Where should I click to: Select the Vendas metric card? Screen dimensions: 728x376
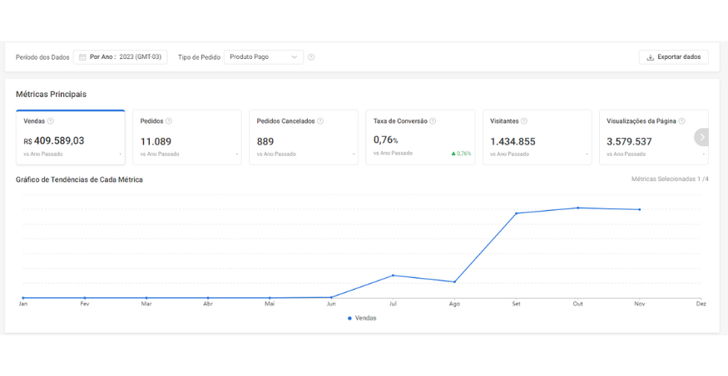[71, 138]
